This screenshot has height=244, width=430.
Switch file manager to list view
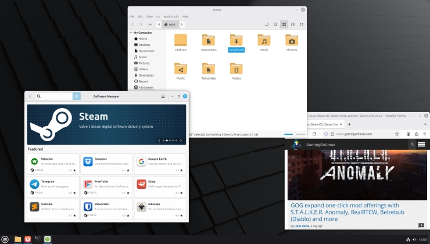[x=293, y=24]
